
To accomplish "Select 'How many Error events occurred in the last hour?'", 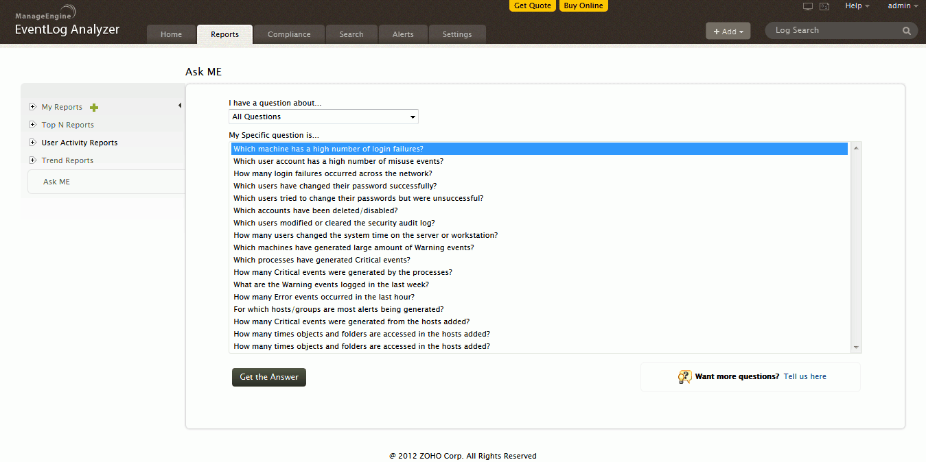I will click(540, 297).
